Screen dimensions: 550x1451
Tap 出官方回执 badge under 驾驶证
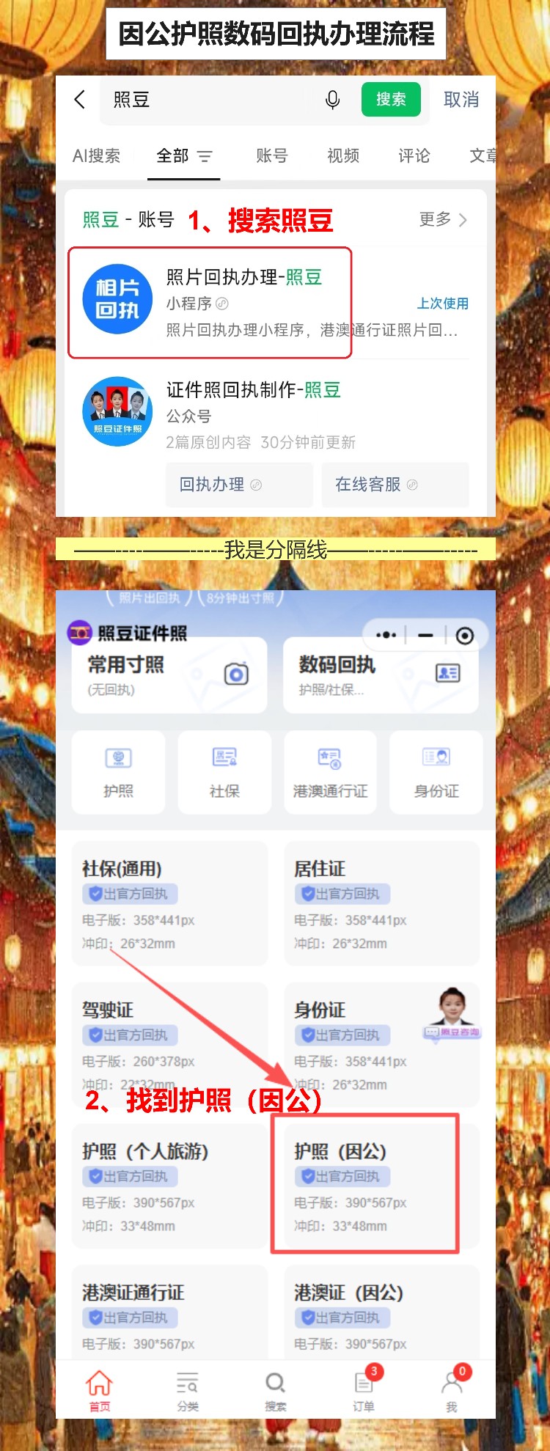pyautogui.click(x=130, y=1035)
